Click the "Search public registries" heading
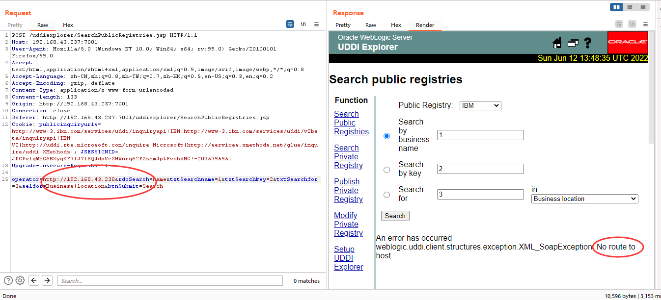Viewport: 661px width, 300px height. [396, 79]
